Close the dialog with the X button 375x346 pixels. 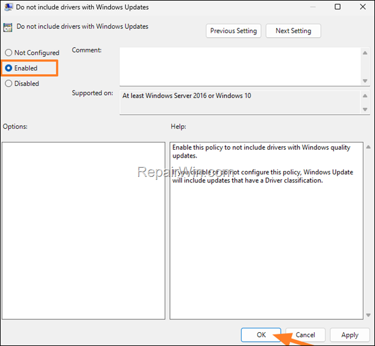pyautogui.click(x=363, y=7)
